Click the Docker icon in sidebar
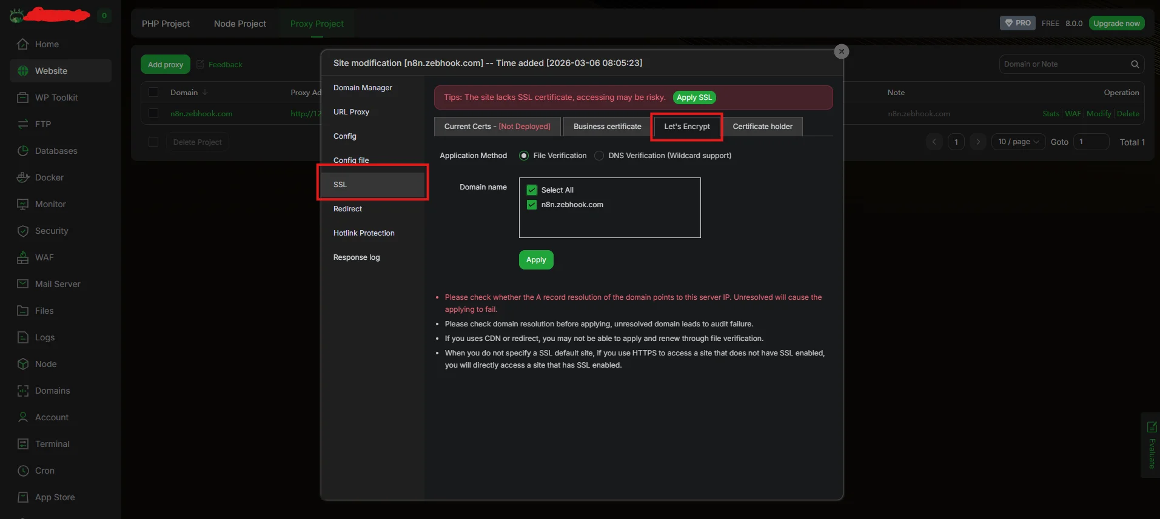 point(23,177)
